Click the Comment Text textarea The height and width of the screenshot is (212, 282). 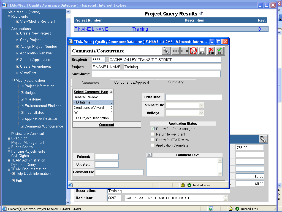coord(182,167)
